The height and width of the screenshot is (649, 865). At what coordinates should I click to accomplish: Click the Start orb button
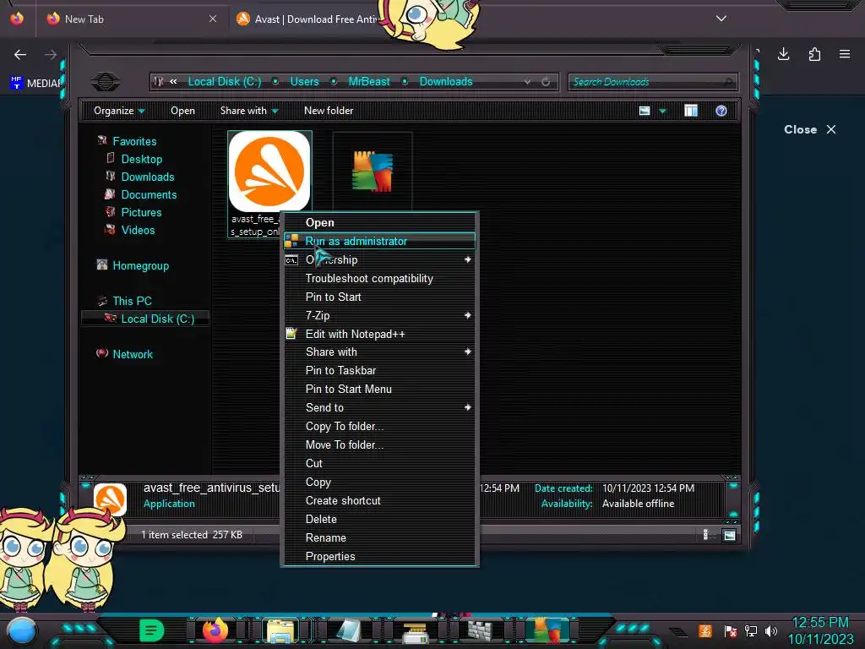(21, 630)
